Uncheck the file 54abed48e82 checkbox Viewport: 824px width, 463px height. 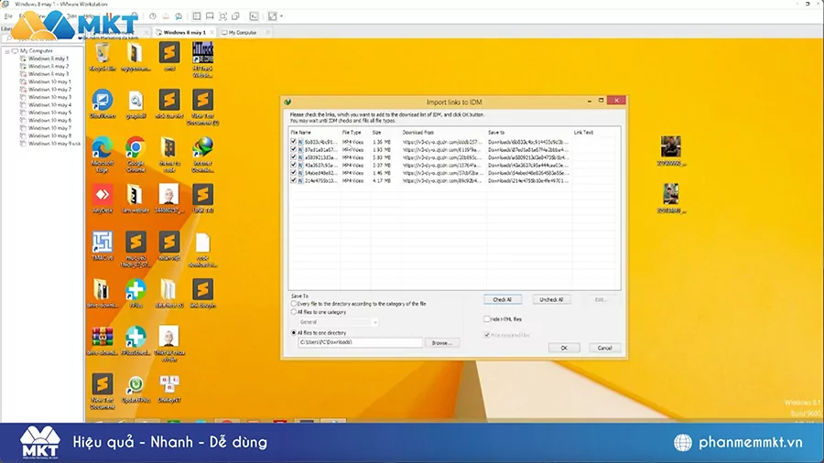(x=293, y=173)
